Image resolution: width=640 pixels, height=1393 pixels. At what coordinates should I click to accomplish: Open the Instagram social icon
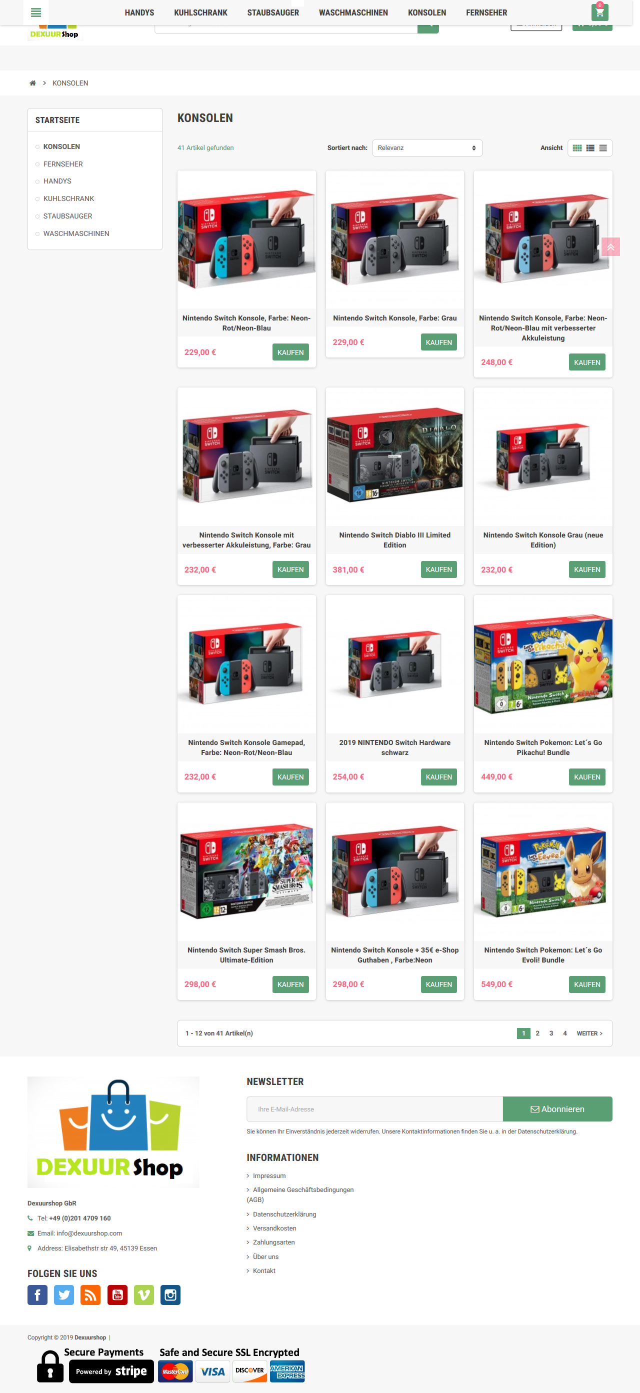tap(170, 1294)
